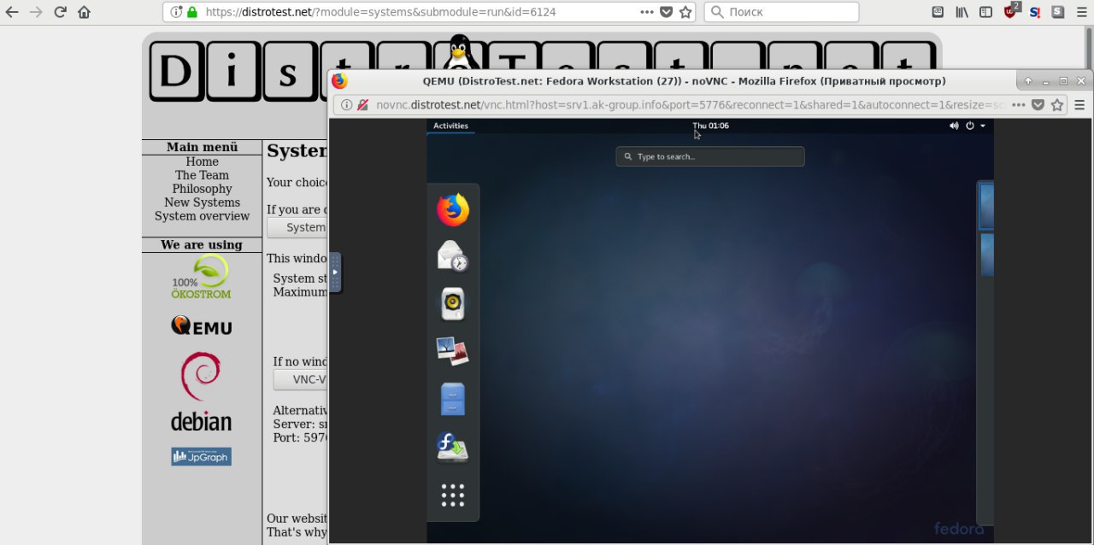Show site information for distrotest.net

(176, 12)
